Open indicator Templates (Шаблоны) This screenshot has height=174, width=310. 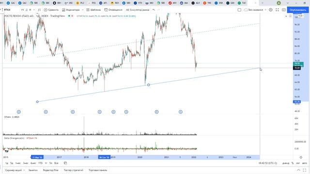click(93, 10)
